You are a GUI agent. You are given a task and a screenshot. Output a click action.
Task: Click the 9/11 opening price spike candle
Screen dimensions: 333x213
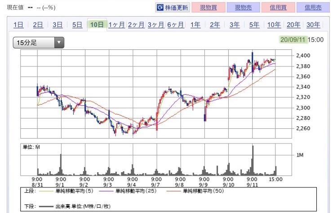tap(252, 62)
